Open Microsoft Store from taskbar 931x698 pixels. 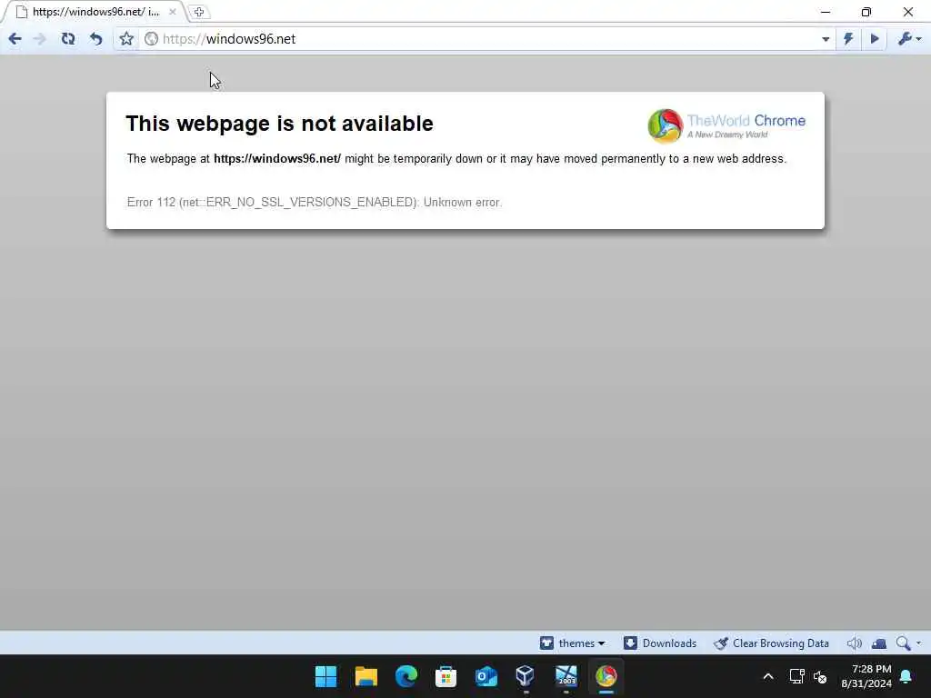click(x=445, y=676)
